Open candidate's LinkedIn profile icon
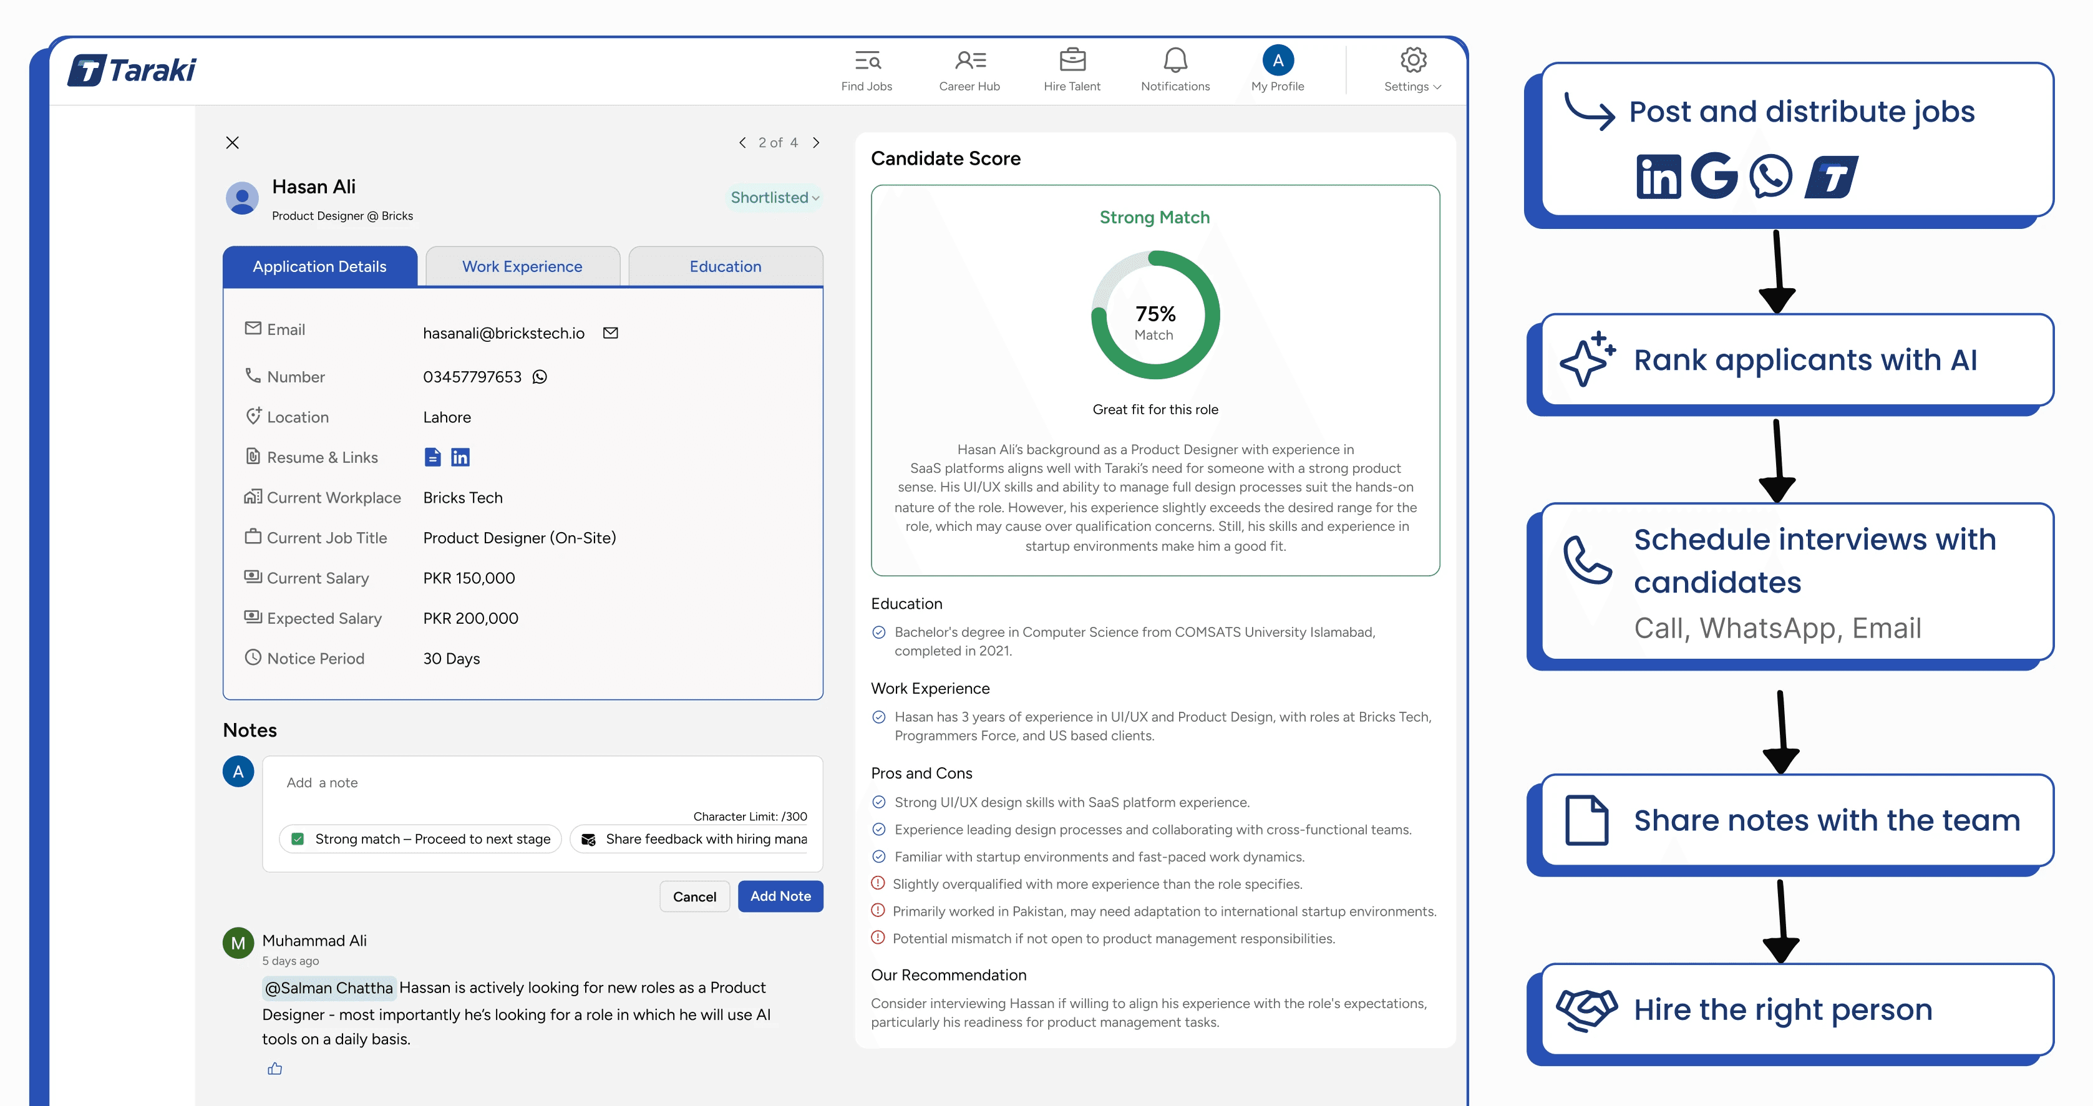Screen dimensions: 2093x1106 pyautogui.click(x=460, y=457)
